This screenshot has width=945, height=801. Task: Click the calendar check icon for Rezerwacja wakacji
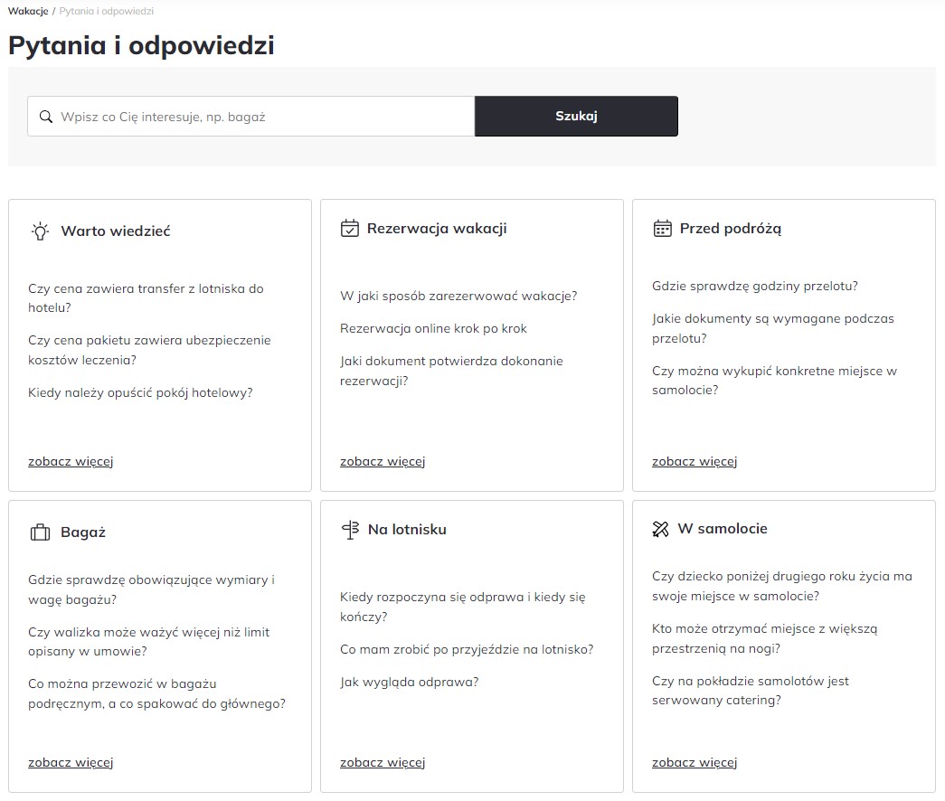350,229
